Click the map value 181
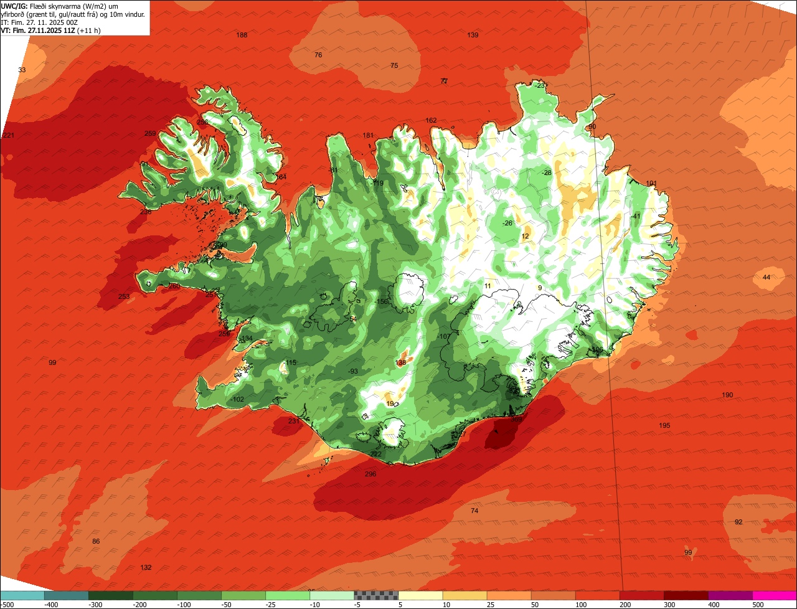797x609 pixels. (x=368, y=135)
